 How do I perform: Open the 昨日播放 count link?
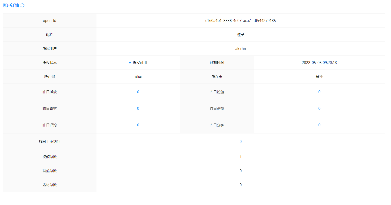pyautogui.click(x=138, y=92)
